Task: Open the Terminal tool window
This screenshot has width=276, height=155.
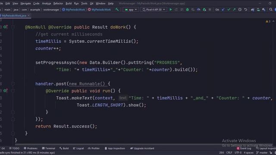Action: (x=49, y=148)
